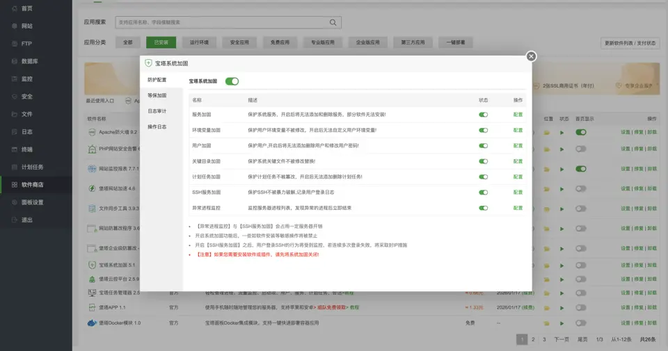Turn off 环境变量加固 status switch

point(483,130)
